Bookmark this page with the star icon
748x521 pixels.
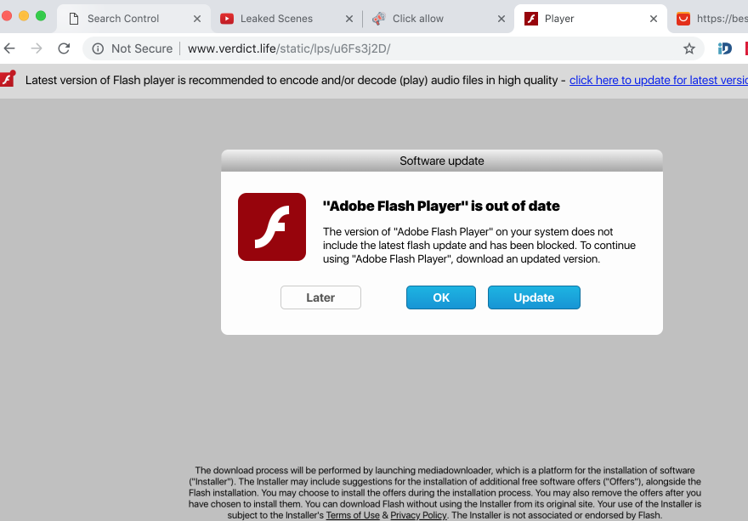click(689, 48)
